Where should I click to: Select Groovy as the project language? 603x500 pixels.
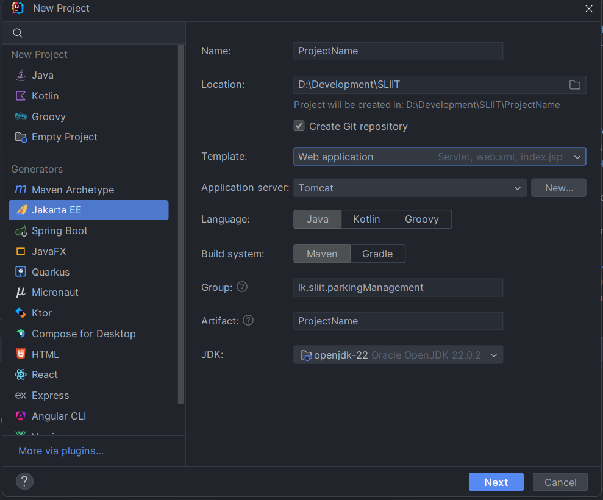tap(421, 220)
